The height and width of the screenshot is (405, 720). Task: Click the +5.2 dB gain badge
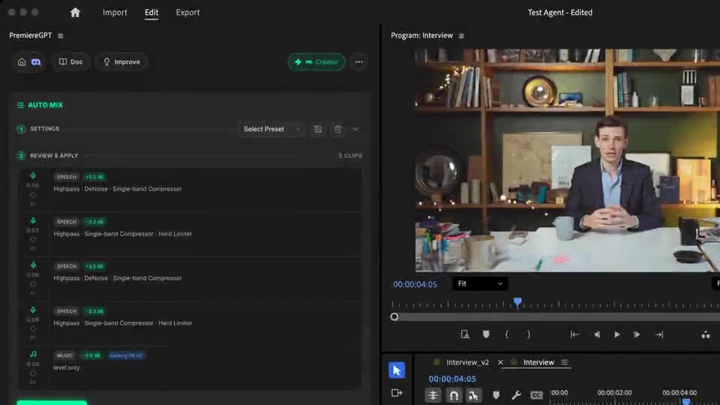94,177
